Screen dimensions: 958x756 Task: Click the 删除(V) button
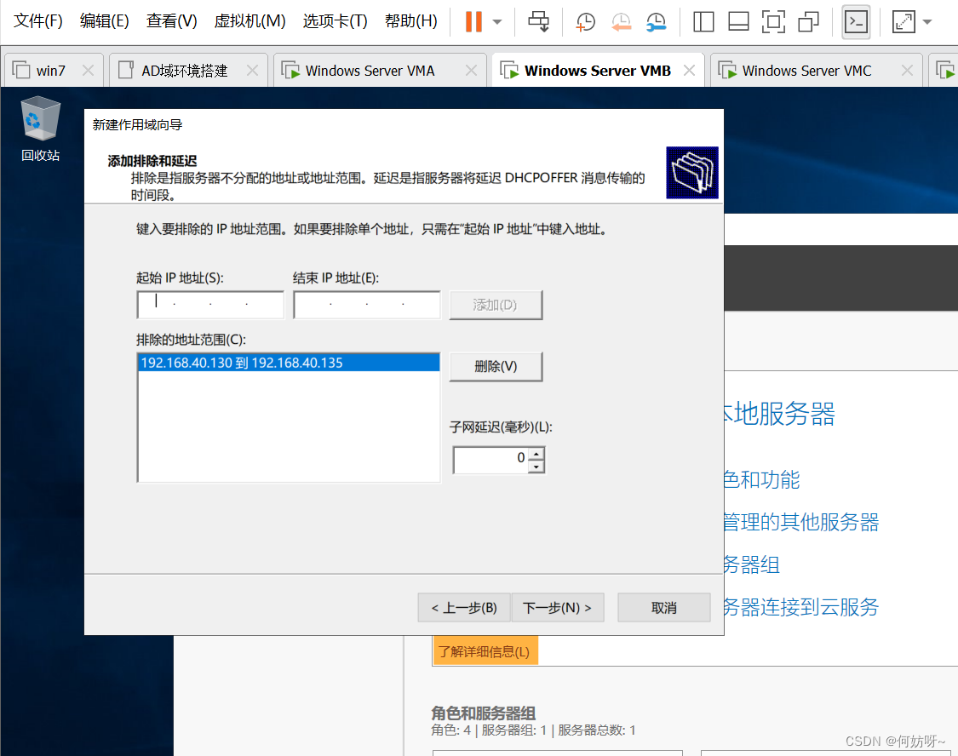(496, 367)
